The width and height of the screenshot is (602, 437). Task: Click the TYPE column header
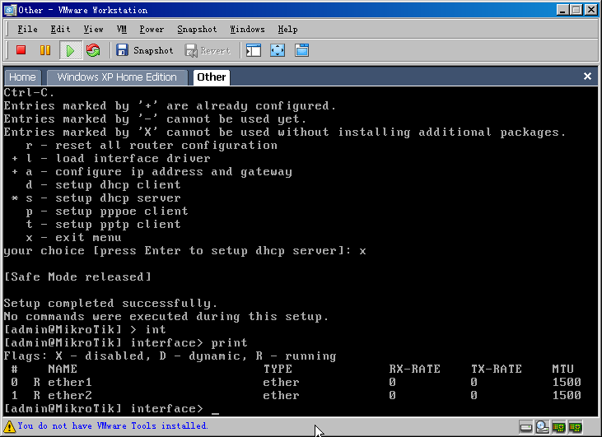tap(278, 369)
